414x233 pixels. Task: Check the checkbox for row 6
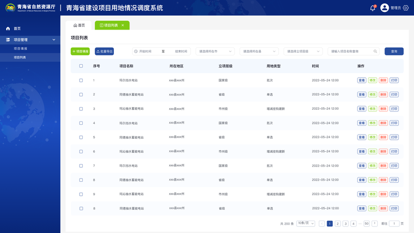point(81,152)
